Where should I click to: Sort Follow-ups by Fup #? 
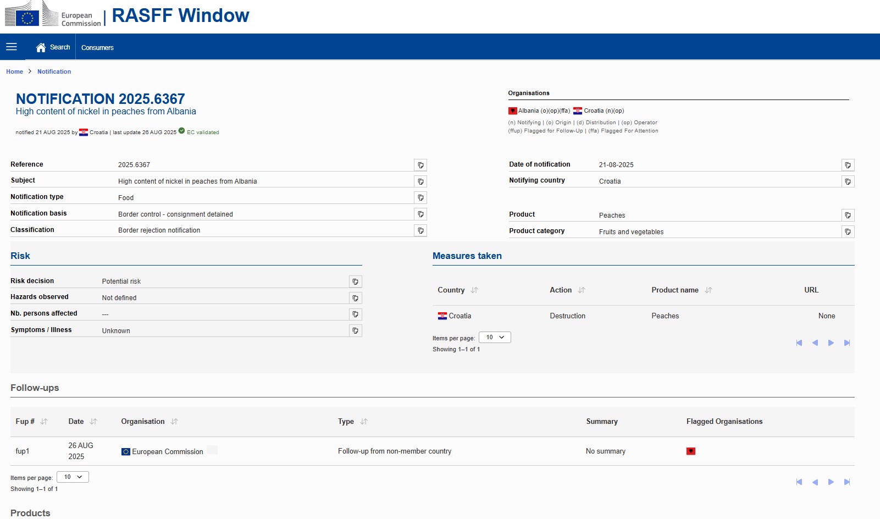point(44,422)
